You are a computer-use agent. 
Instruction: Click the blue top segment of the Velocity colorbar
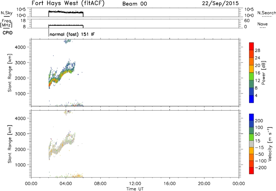click(x=252, y=117)
